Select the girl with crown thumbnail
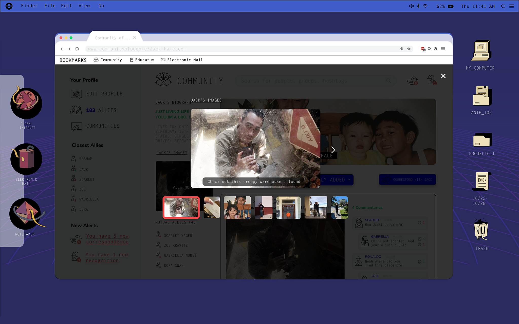The height and width of the screenshot is (324, 519). click(x=237, y=207)
